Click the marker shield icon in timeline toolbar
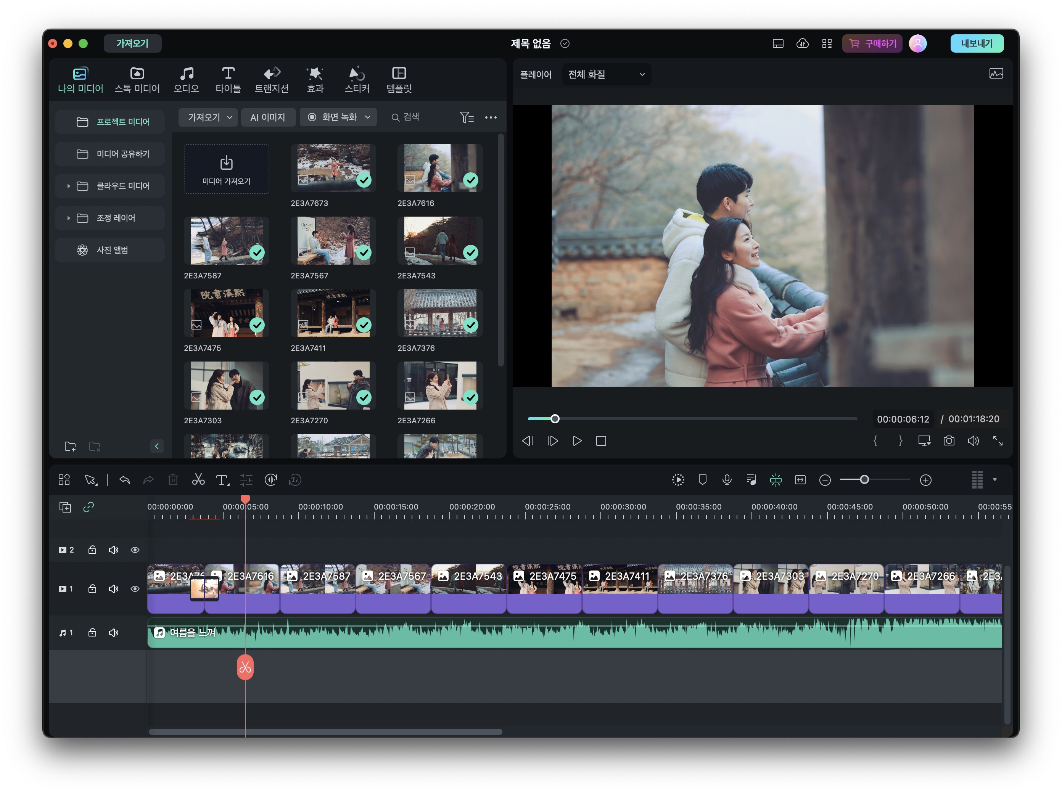 pyautogui.click(x=702, y=480)
